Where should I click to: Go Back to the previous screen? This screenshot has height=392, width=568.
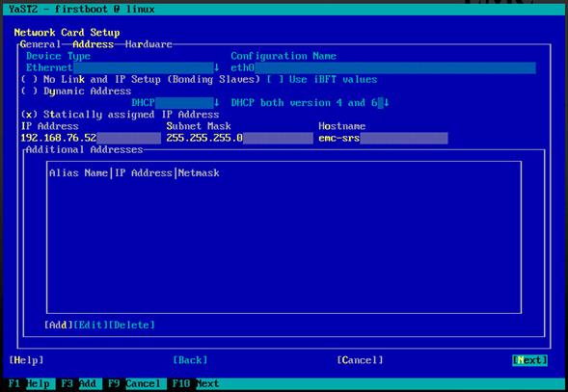[x=190, y=360]
